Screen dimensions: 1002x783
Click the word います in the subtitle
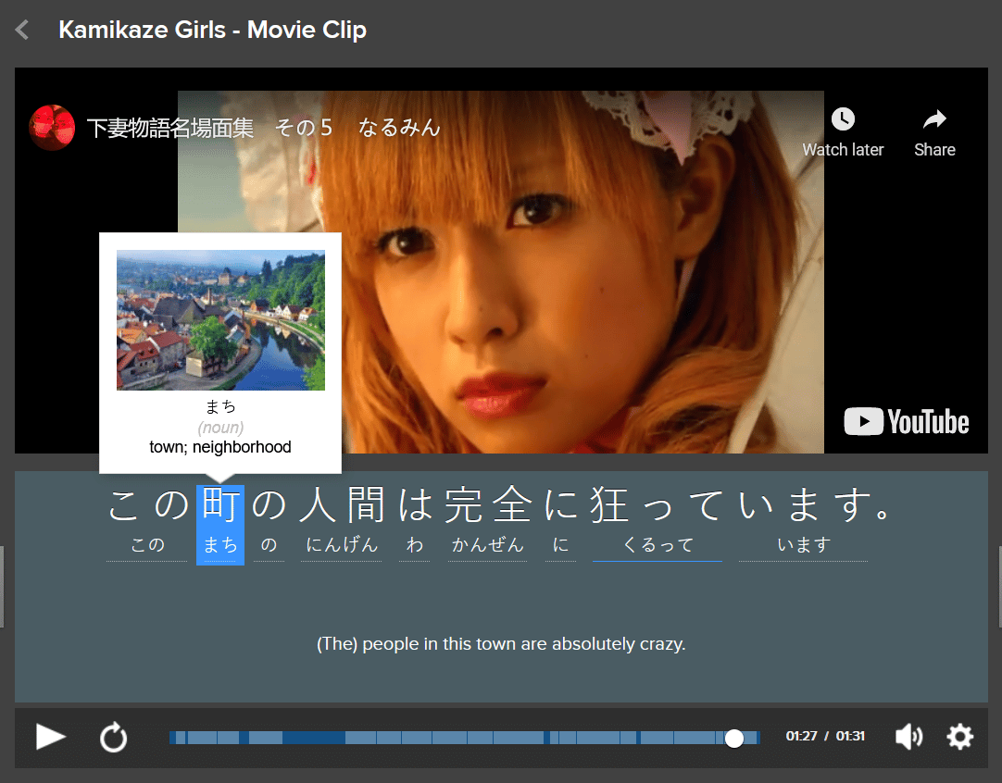(803, 545)
